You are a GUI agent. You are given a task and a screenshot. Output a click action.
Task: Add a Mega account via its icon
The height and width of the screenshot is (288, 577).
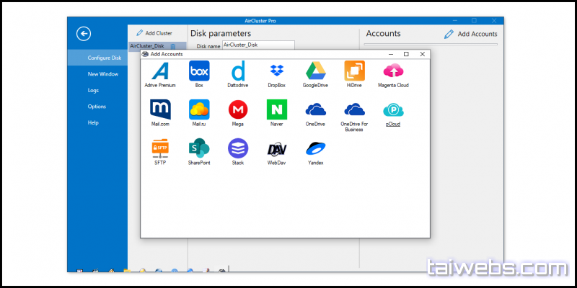[237, 109]
